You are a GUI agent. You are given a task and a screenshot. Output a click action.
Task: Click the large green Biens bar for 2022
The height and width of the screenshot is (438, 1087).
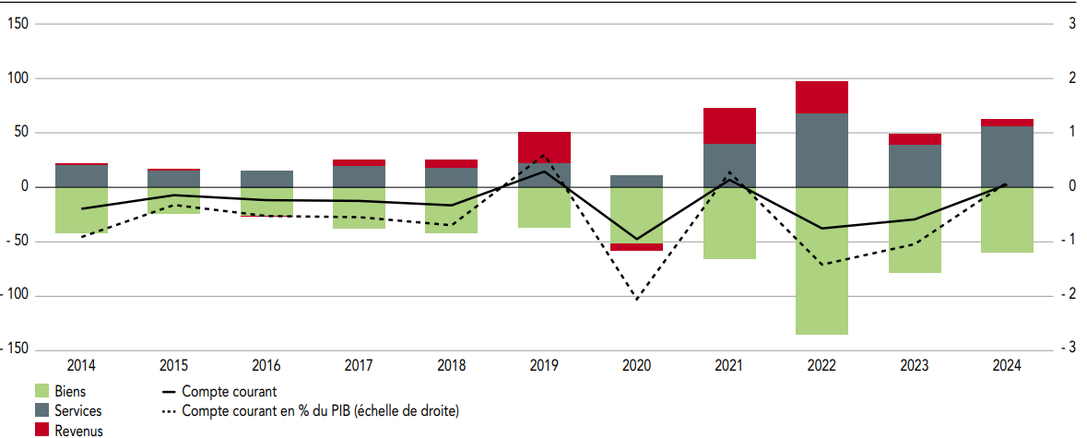(821, 267)
